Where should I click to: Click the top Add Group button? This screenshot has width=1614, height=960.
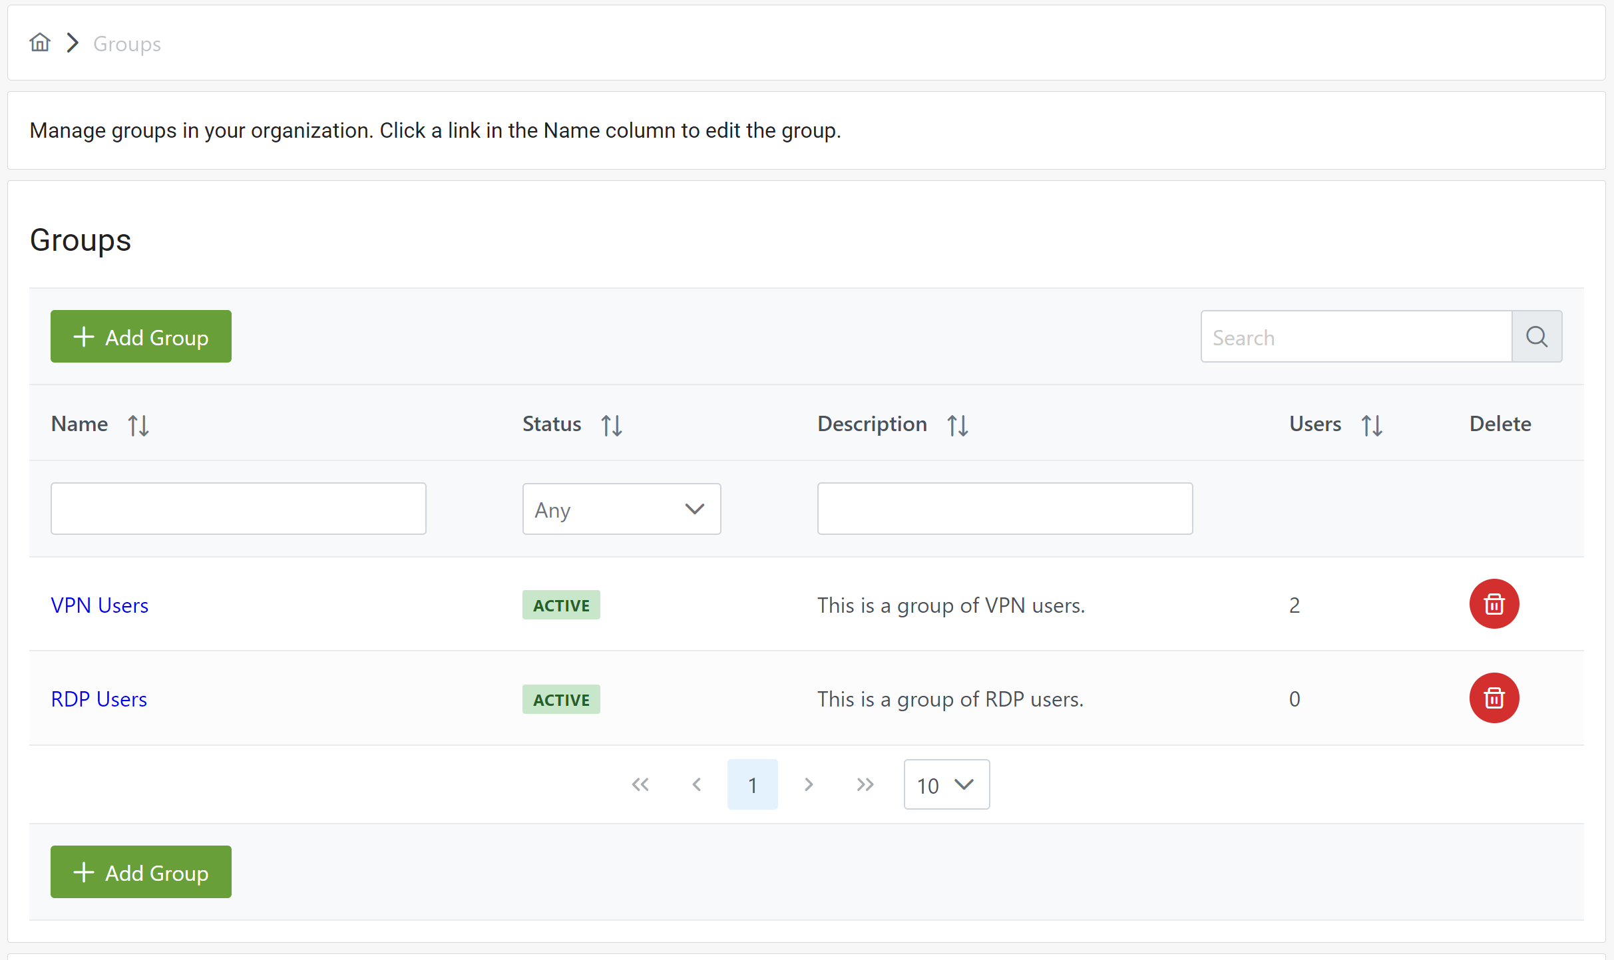(141, 337)
